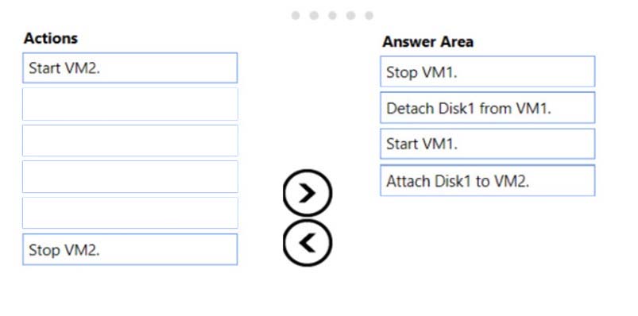Click empty slot directly below Start VM2

point(130,104)
